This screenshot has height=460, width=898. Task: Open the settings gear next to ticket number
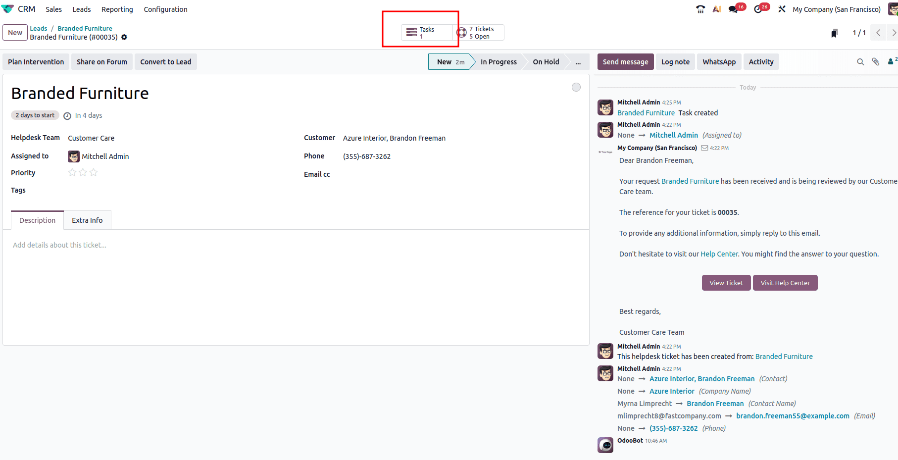pos(124,37)
